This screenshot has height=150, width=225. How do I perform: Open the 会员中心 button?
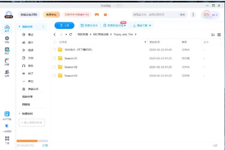pyautogui.click(x=51, y=15)
